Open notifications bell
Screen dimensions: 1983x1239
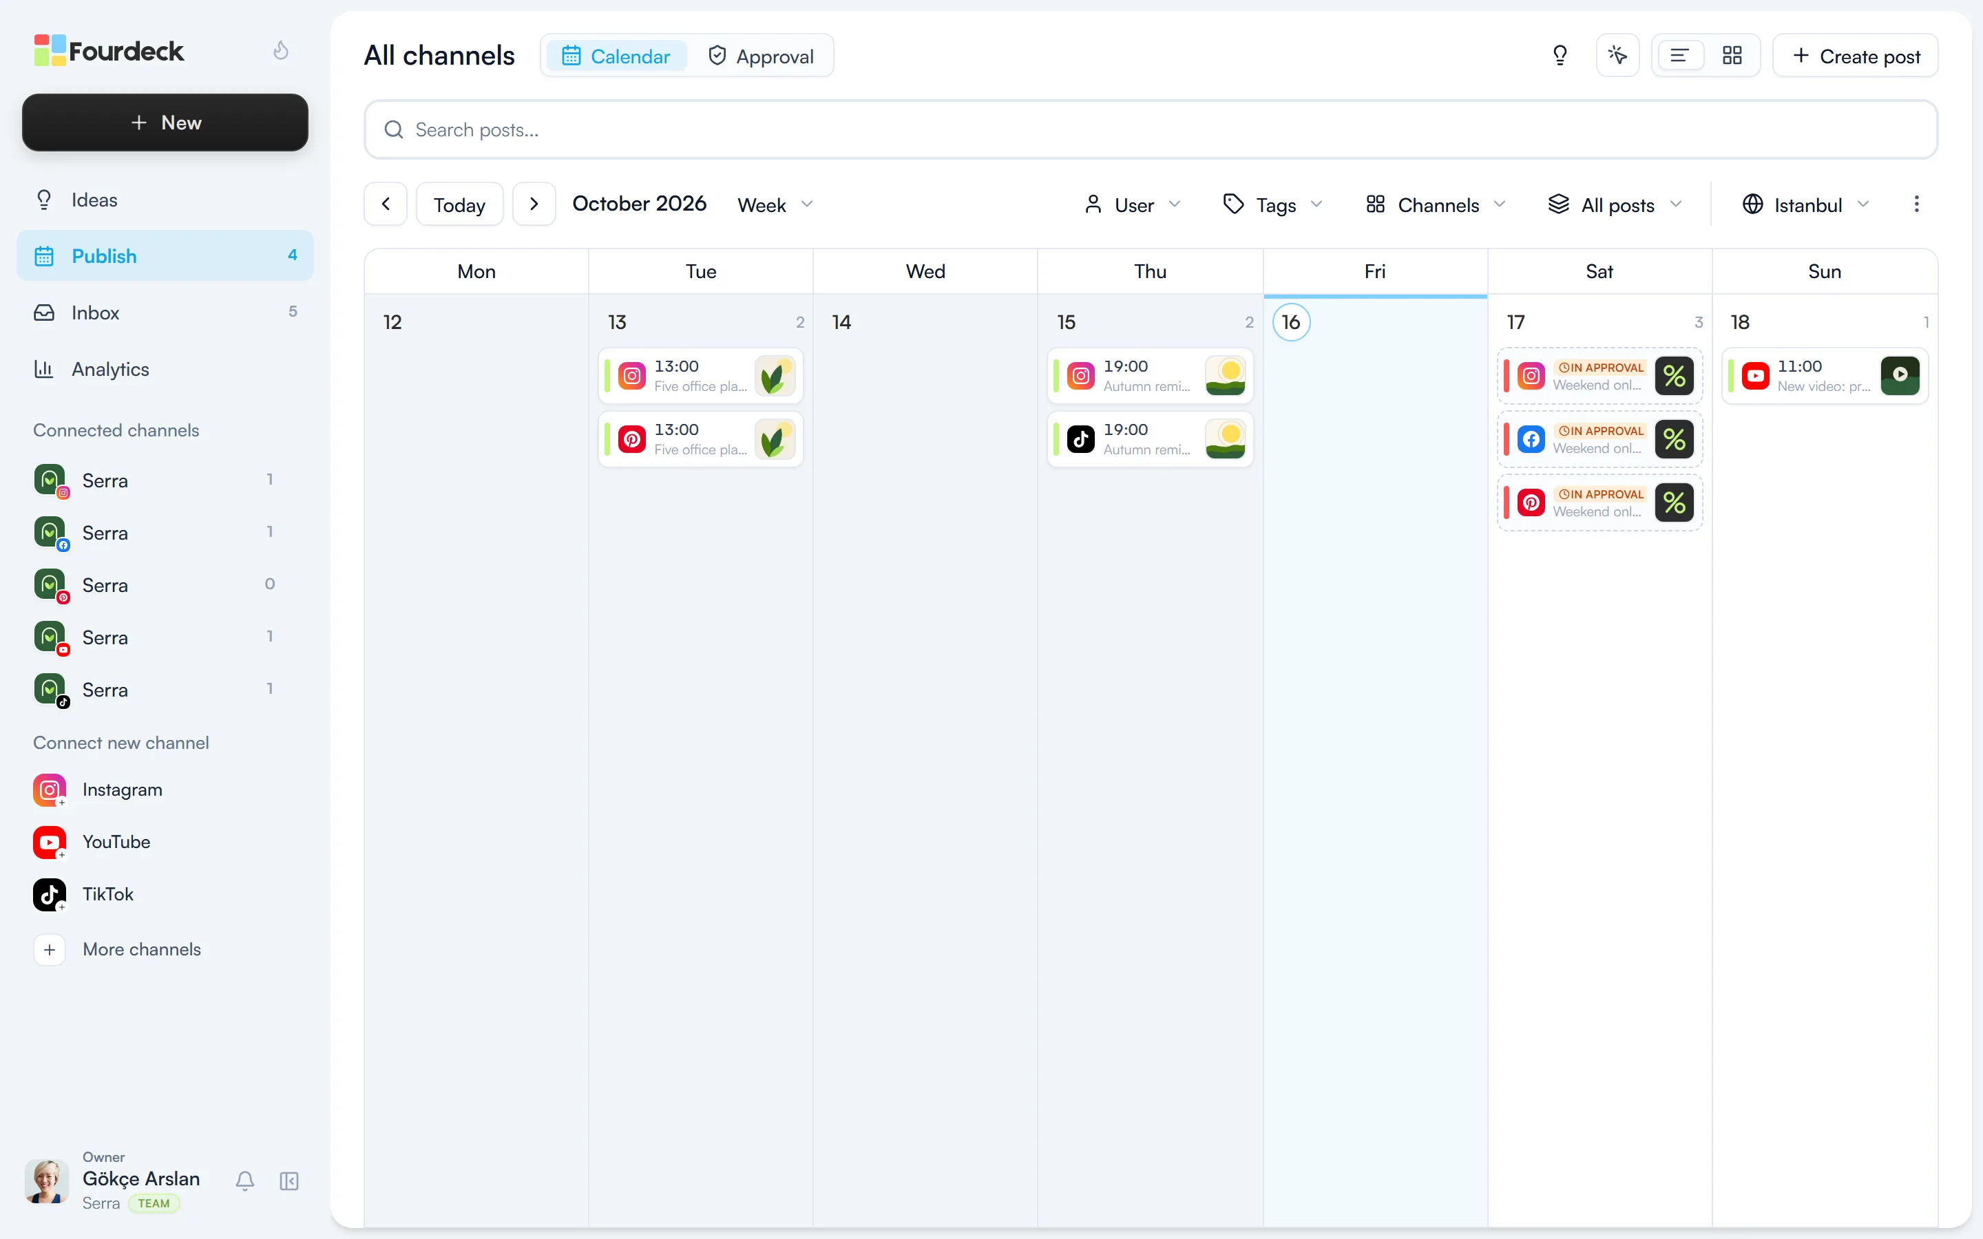245,1180
